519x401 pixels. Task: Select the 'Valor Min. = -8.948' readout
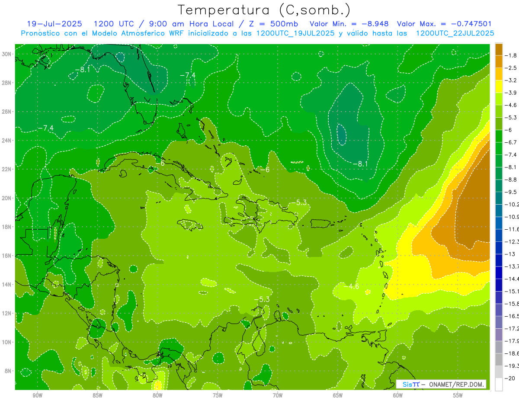(349, 24)
